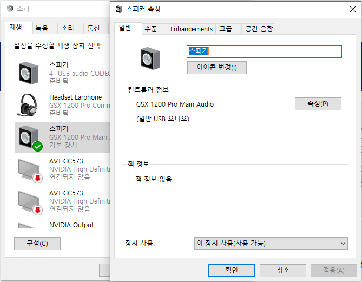Select the 일반 tab in speaker properties
The width and height of the screenshot is (362, 282).
[128, 28]
